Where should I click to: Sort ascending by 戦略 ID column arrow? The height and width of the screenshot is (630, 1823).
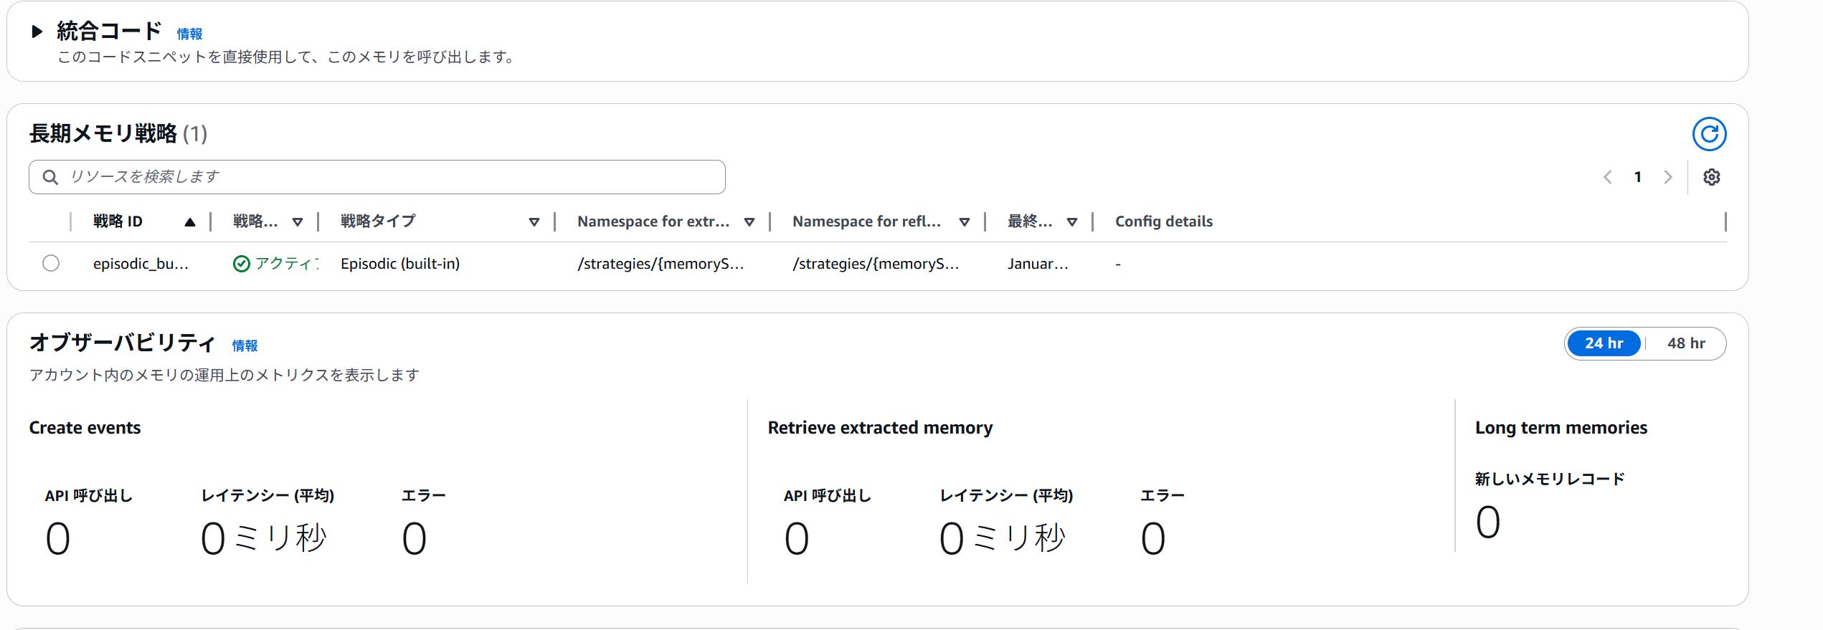pyautogui.click(x=189, y=222)
